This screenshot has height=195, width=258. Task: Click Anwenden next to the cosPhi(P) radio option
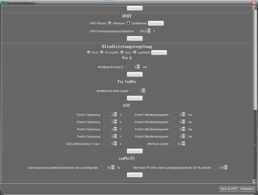click(159, 53)
